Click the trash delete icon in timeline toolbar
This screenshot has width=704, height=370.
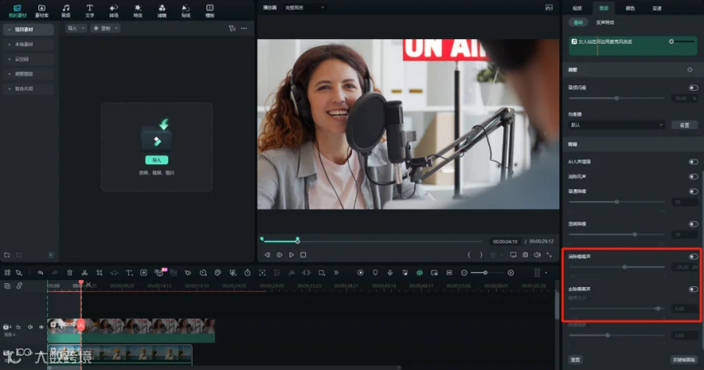coord(70,272)
